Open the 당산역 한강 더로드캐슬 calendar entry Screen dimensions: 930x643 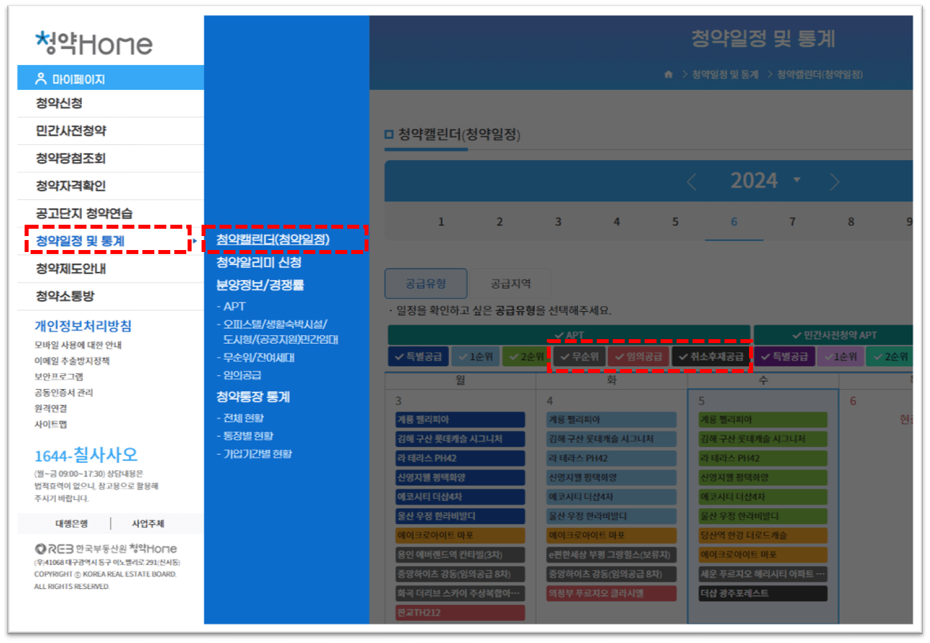[761, 535]
